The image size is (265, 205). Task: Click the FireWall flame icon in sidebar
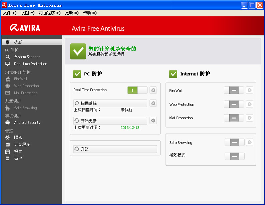tap(8, 79)
